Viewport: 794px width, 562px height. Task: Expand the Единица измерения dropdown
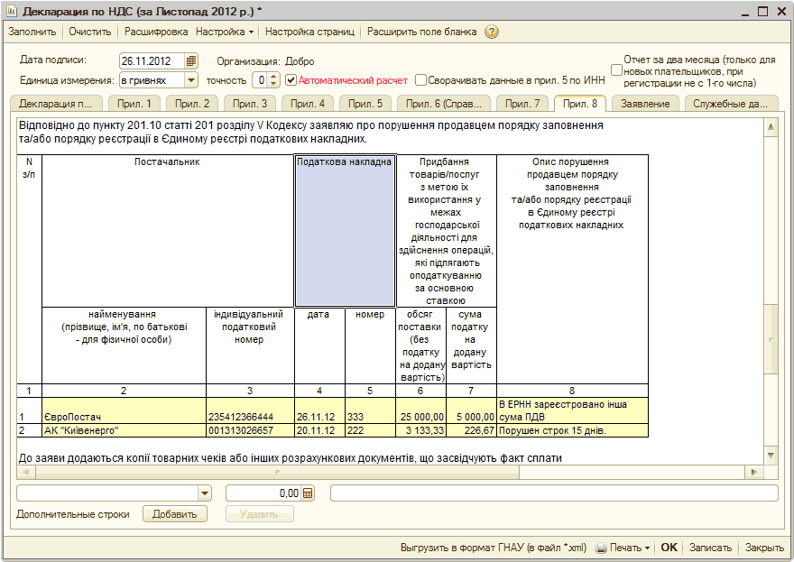190,80
